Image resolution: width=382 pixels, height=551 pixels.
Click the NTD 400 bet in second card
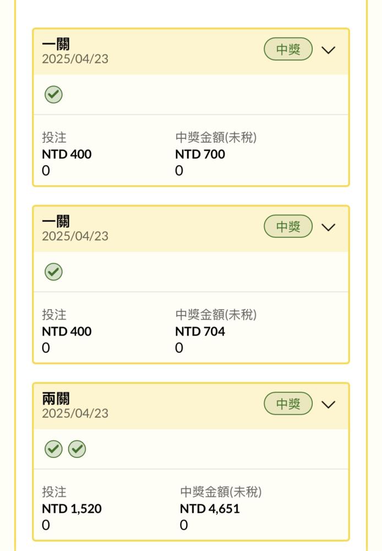[x=67, y=331]
